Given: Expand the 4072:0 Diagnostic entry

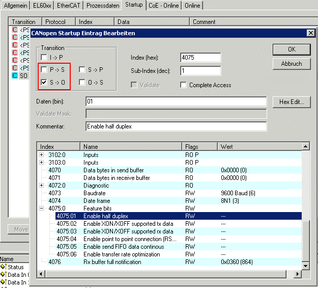Looking at the screenshot, I should point(41,186).
